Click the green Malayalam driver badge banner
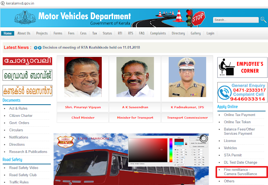Screen dimensions: 268x185 [27, 75]
